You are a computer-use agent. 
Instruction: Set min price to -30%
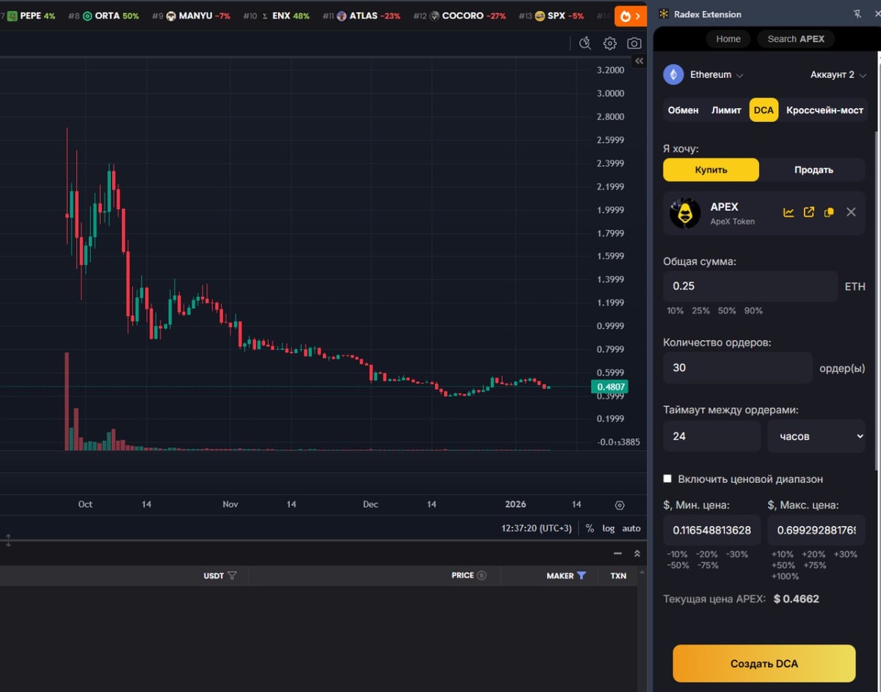pyautogui.click(x=737, y=555)
